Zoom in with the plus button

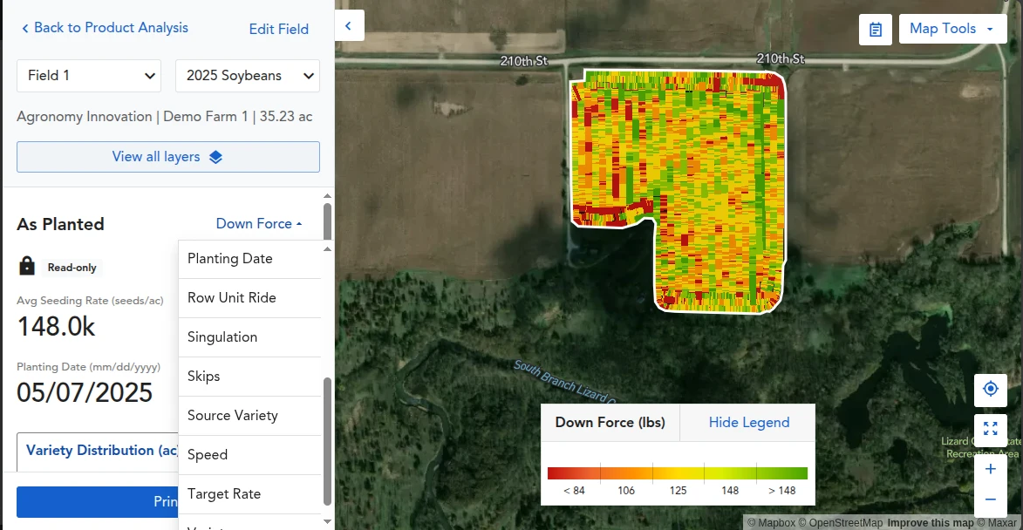pyautogui.click(x=991, y=469)
